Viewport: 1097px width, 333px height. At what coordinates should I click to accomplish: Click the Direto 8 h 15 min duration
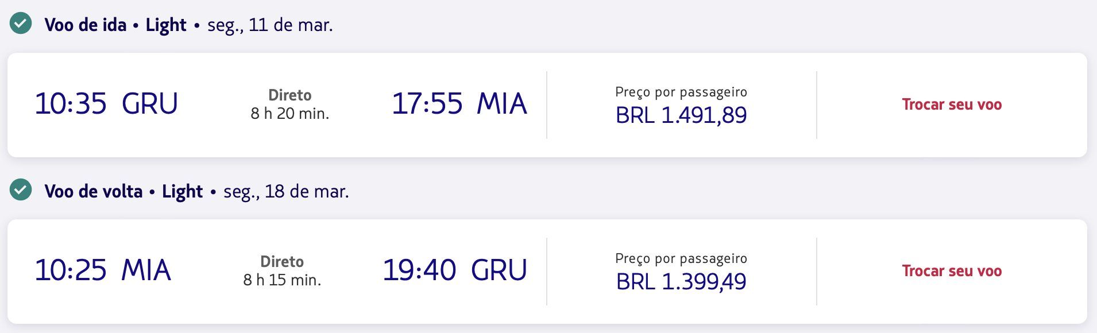coord(282,271)
